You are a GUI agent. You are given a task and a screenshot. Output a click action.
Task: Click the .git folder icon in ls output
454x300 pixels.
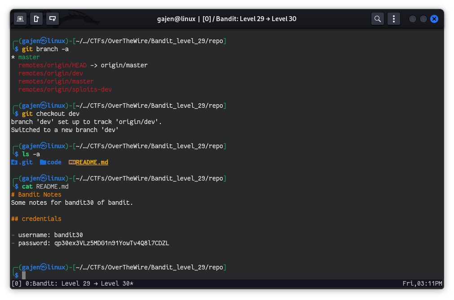pos(14,162)
